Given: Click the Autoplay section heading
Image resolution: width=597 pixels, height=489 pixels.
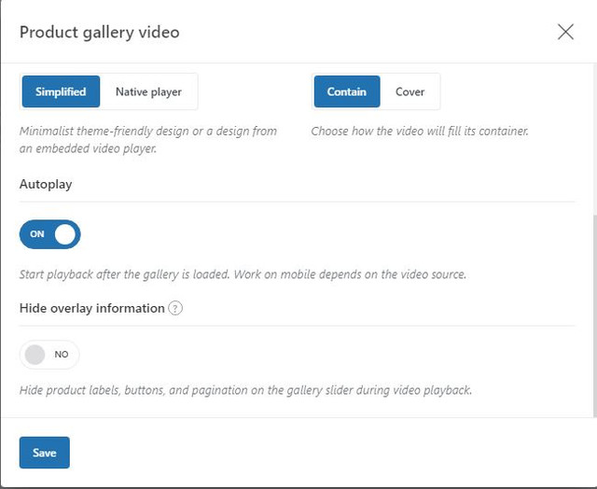Looking at the screenshot, I should point(46,185).
